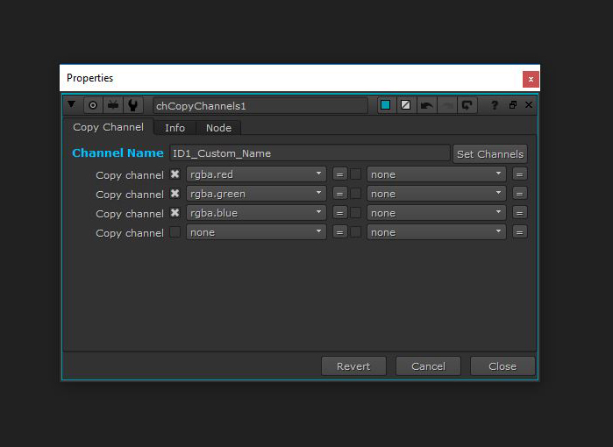Switch to the Node tab
The height and width of the screenshot is (447, 613).
click(218, 128)
